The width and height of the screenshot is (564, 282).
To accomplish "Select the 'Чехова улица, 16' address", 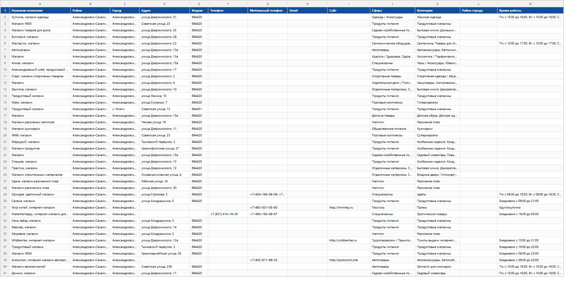I will pyautogui.click(x=164, y=122).
